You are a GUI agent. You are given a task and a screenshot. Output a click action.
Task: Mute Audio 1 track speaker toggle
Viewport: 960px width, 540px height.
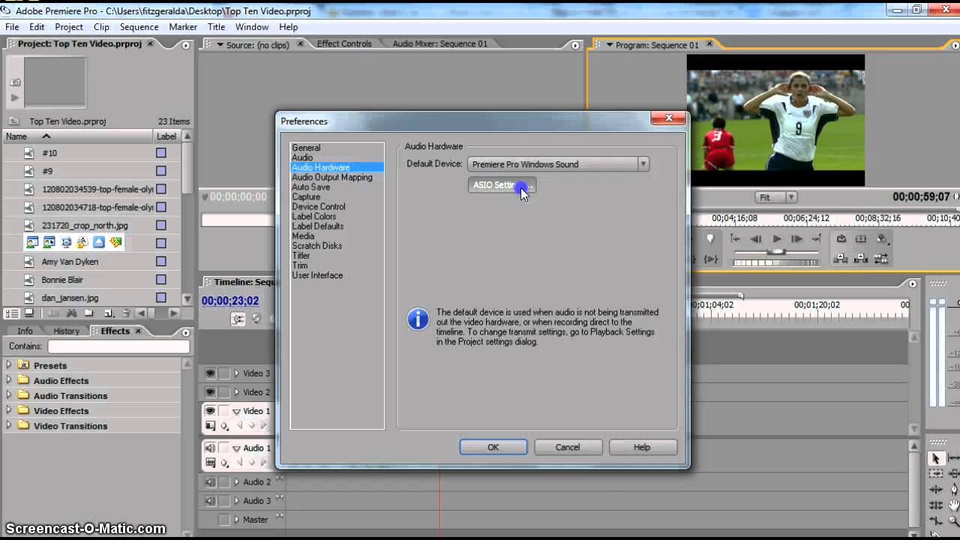point(210,448)
